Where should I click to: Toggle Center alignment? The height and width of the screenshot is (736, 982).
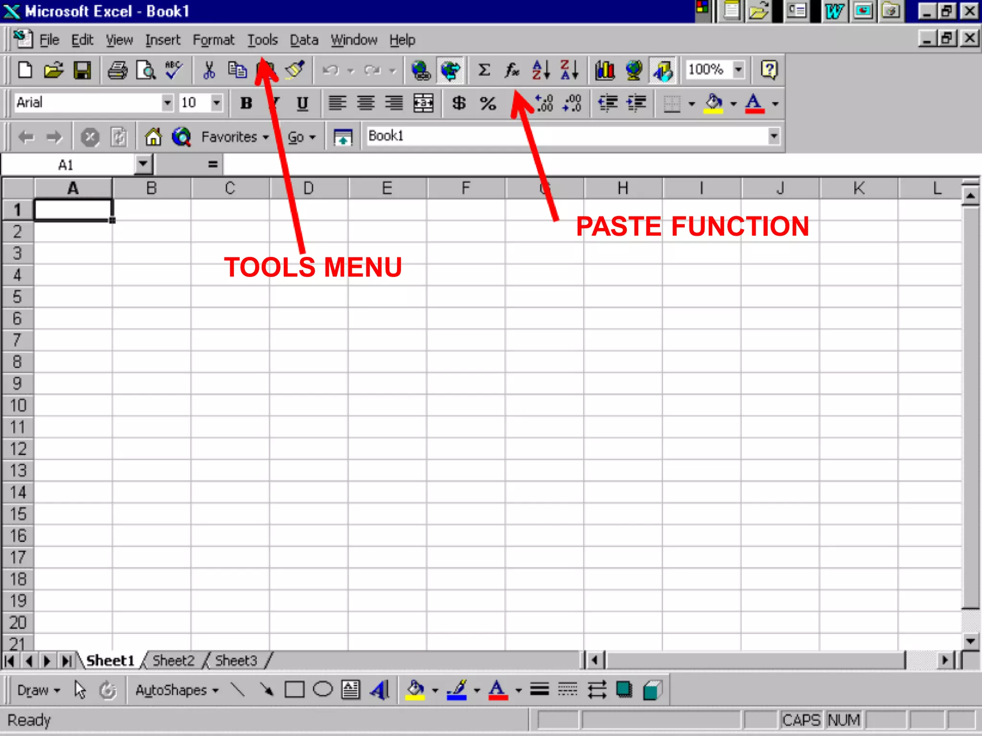366,103
